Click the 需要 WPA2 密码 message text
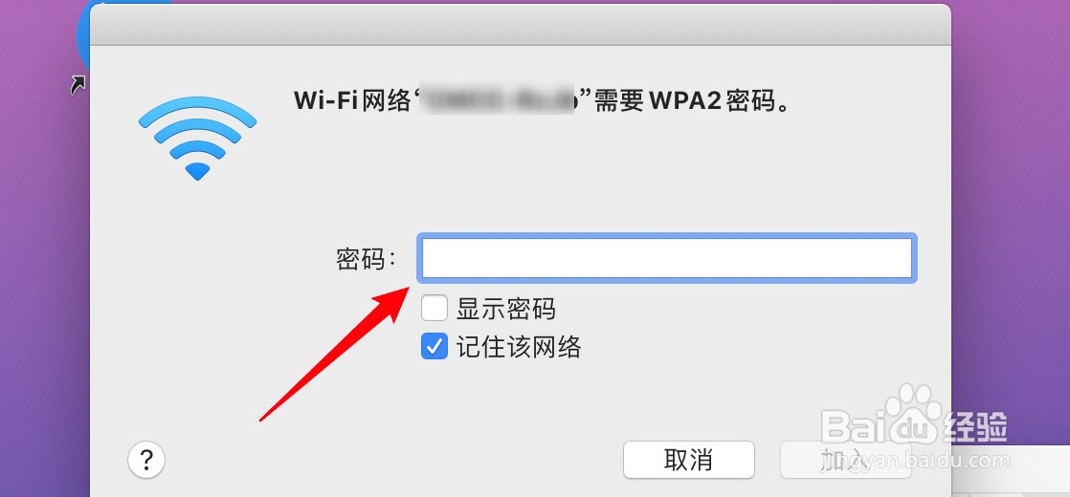 689,100
